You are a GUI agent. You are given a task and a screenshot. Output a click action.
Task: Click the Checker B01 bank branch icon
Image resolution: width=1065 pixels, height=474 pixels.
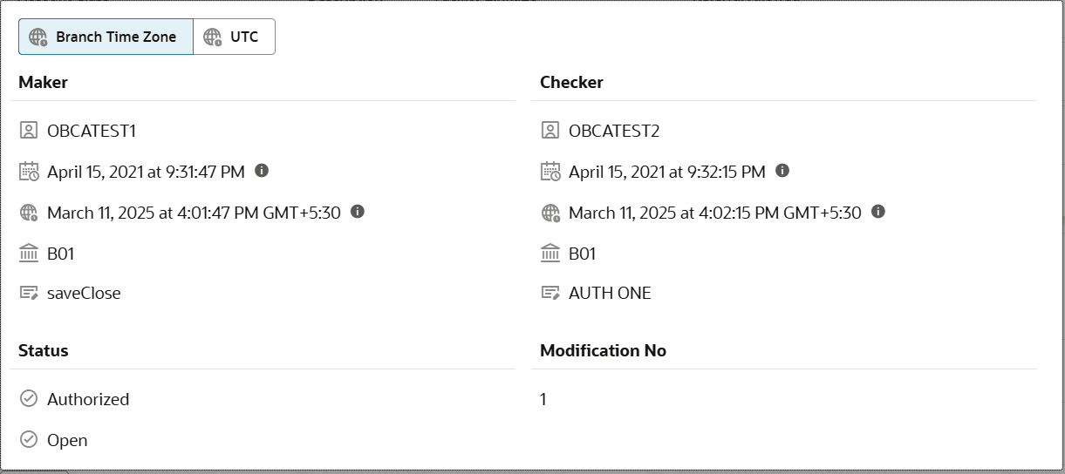(x=550, y=253)
